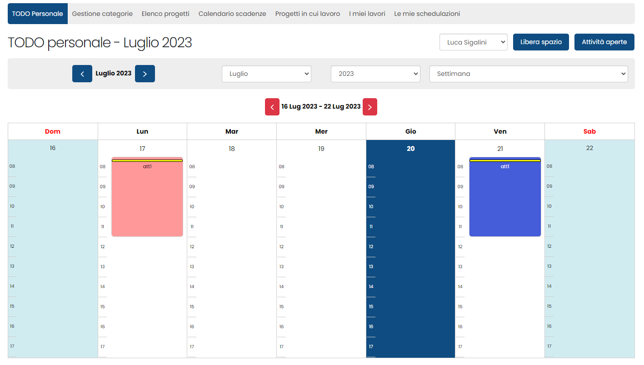Open Calendario scadenze tab
This screenshot has width=644, height=365.
(x=232, y=14)
